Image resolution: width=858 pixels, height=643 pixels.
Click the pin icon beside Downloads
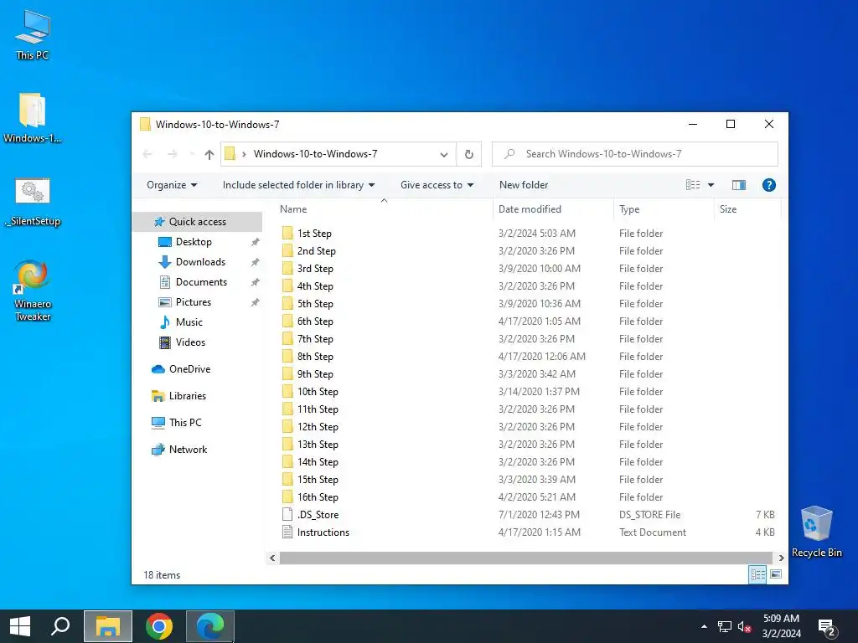(x=255, y=262)
